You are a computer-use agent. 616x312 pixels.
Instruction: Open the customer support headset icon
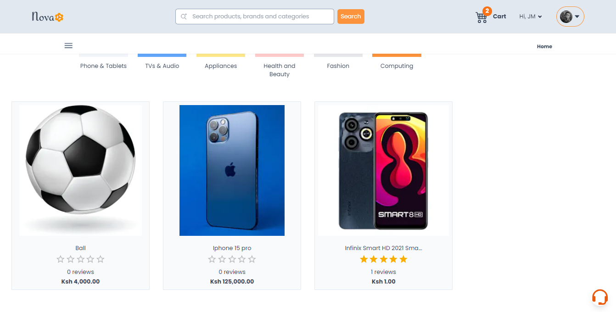click(x=599, y=297)
